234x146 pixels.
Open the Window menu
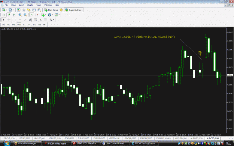coord(48,5)
